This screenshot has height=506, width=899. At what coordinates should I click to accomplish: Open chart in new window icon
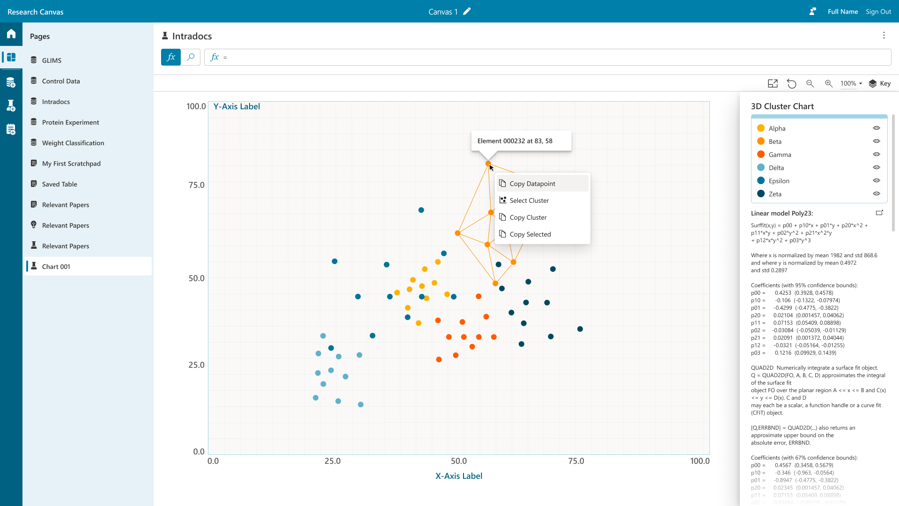click(x=773, y=83)
